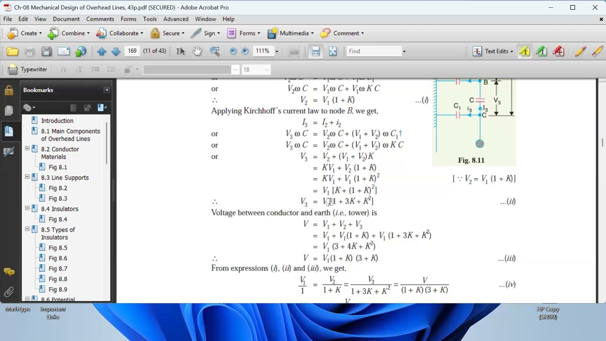Screen dimensions: 606x341
Task: Click the Email envelope icon
Action: pyautogui.click(x=64, y=51)
